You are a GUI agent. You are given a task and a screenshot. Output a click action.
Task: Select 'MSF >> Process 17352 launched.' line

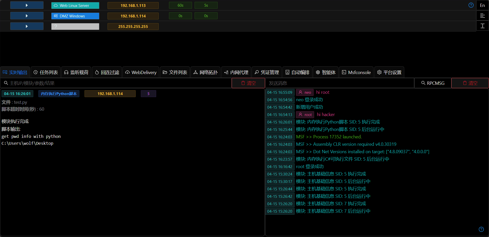(329, 137)
